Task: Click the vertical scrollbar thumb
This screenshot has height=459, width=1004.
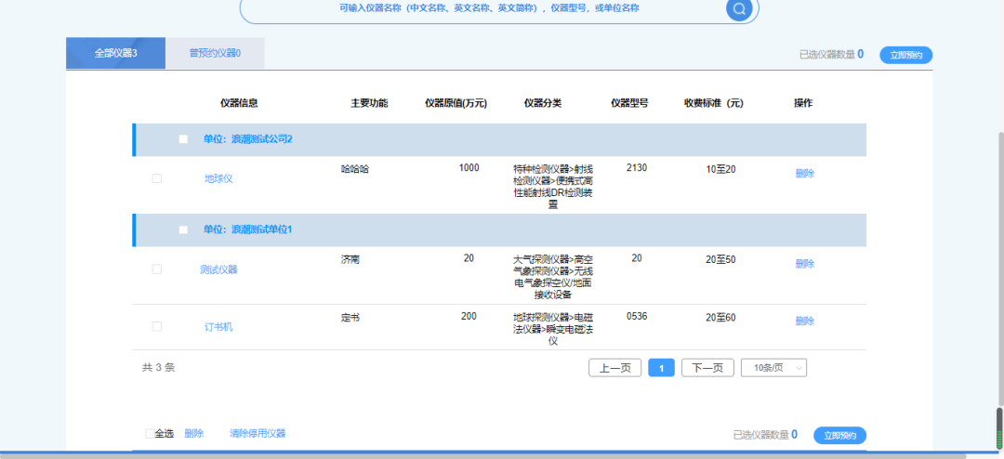Action: tap(999, 269)
